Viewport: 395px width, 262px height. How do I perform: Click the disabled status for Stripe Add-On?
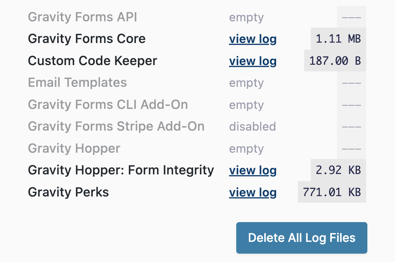(x=252, y=127)
